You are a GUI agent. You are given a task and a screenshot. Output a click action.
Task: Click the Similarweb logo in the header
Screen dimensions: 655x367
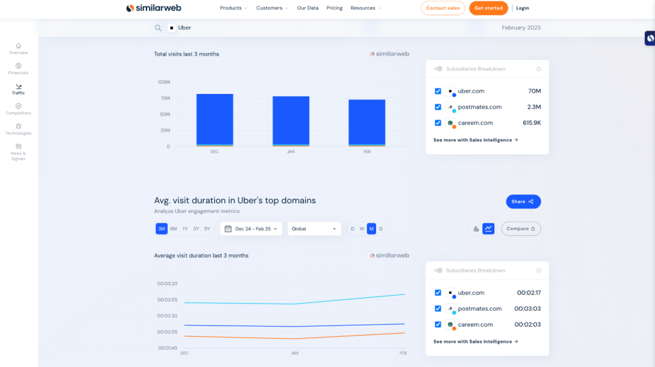point(154,8)
